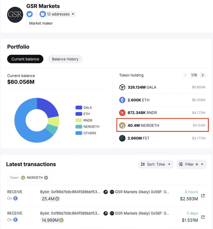Viewport: 213px width, 229px height.
Task: Click the GALA token icon
Action: [x=122, y=87]
